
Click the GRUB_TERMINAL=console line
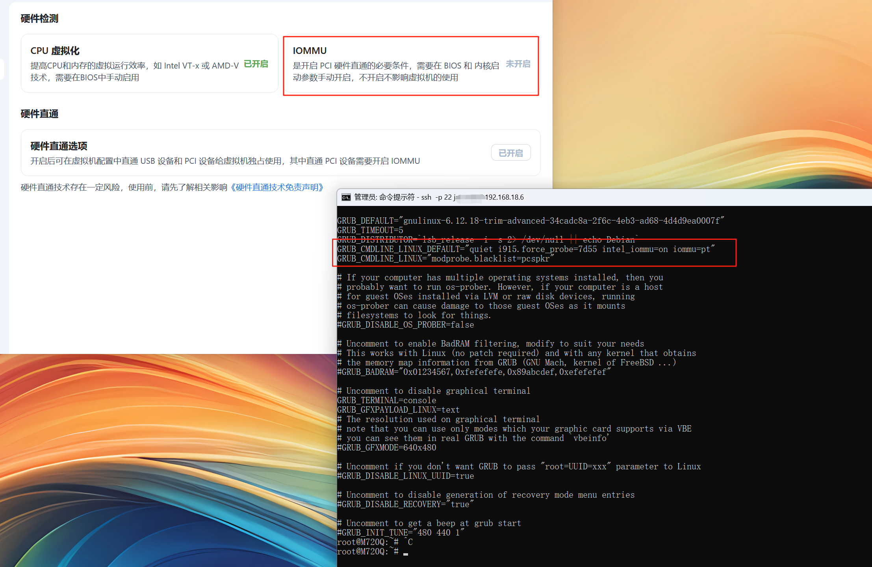(386, 400)
